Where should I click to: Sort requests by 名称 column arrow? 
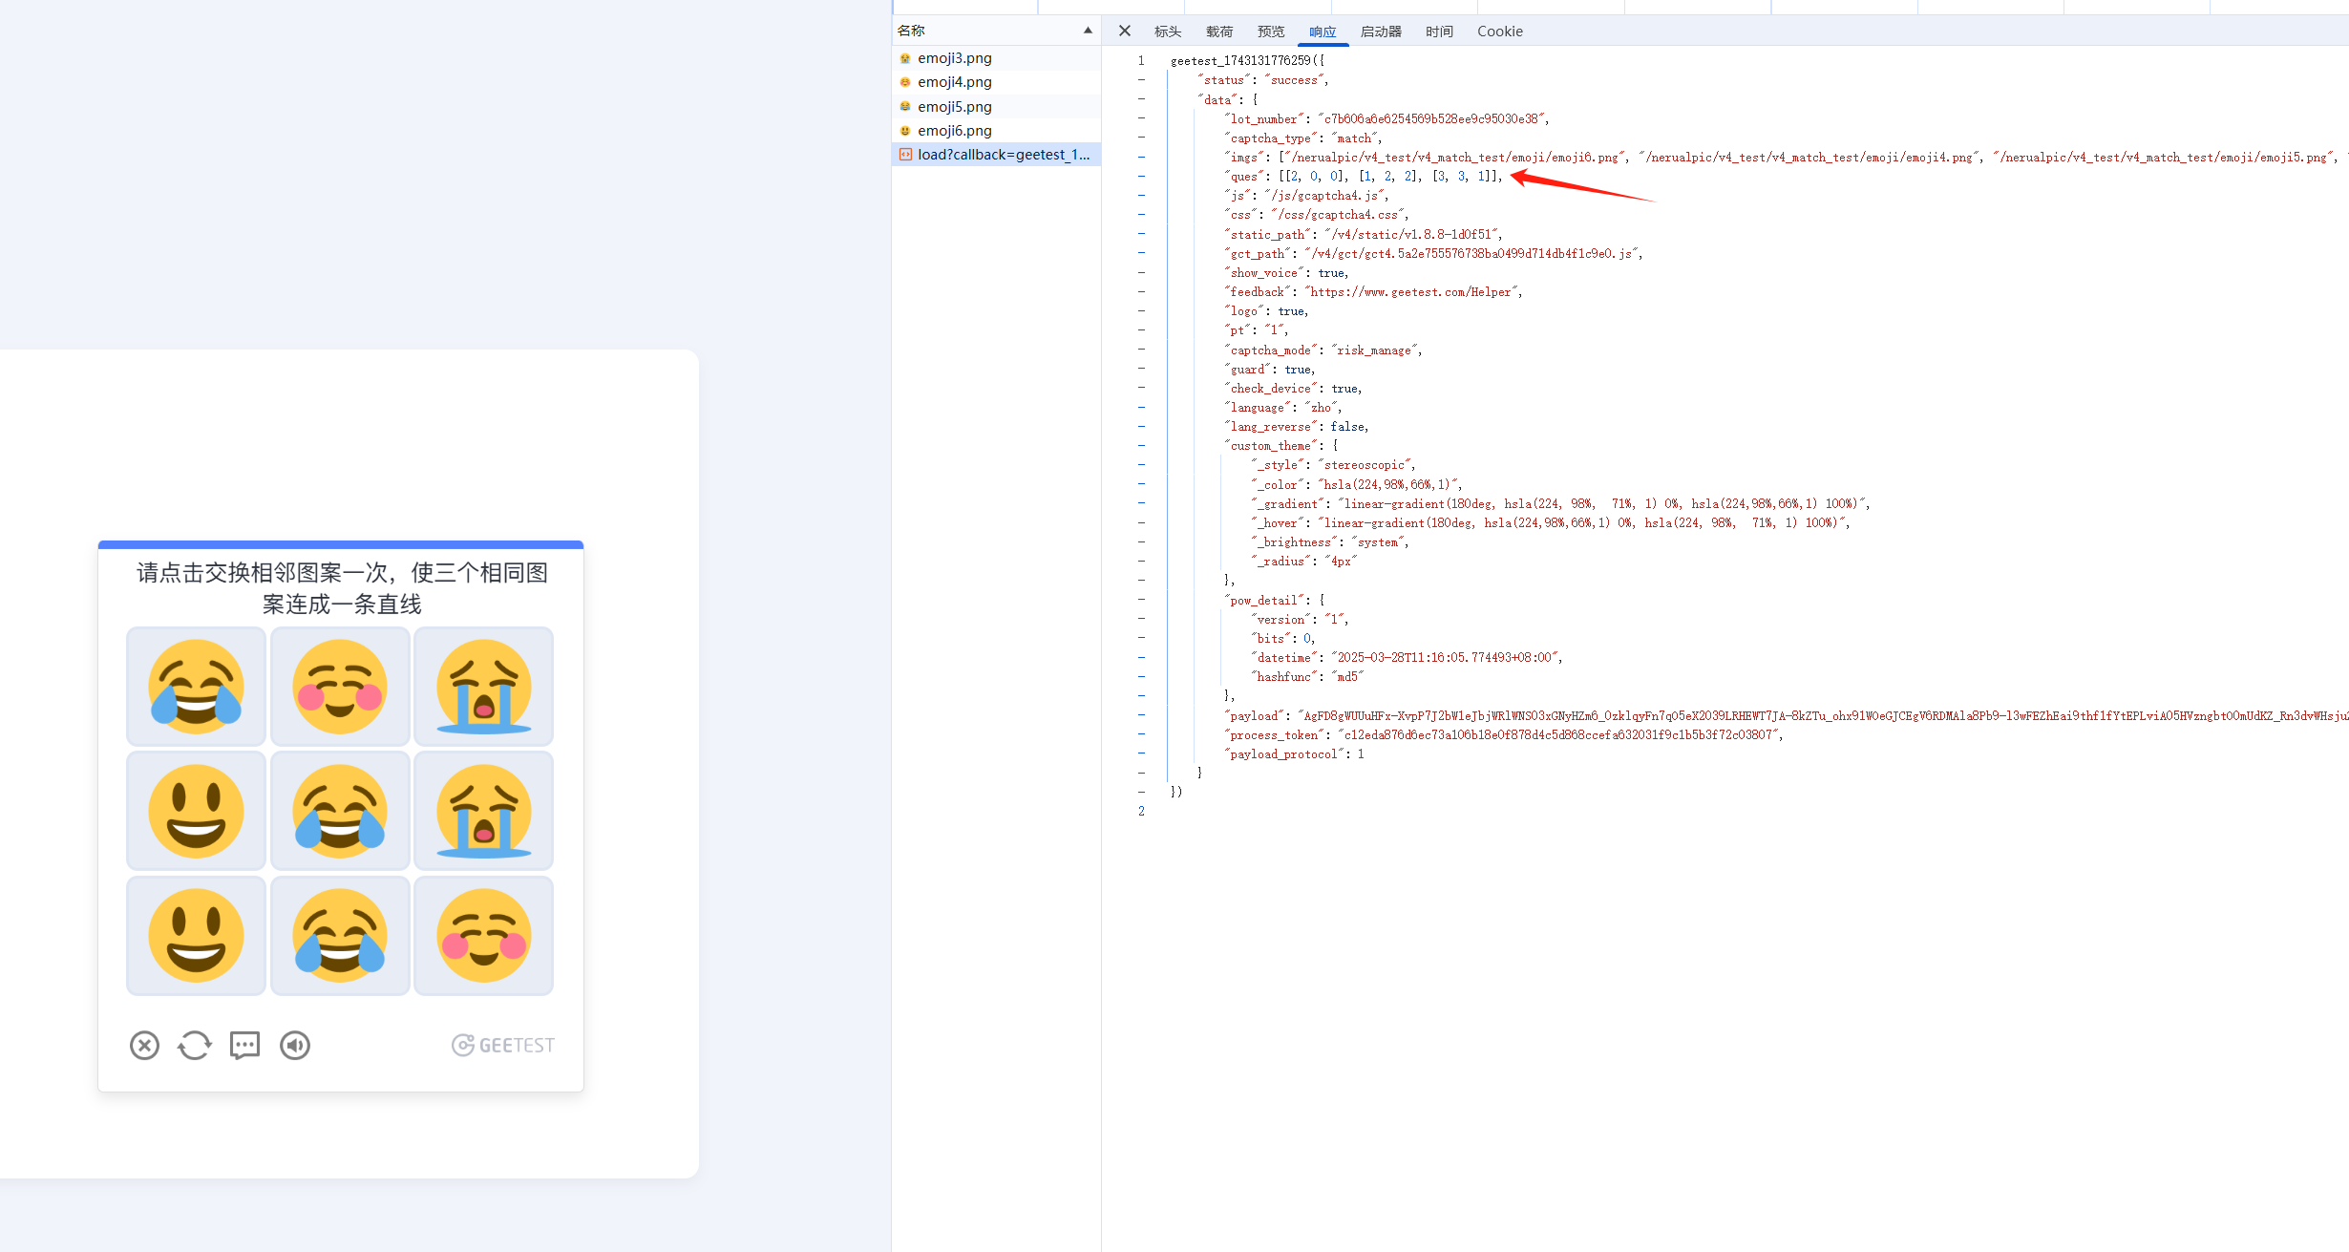1088,31
